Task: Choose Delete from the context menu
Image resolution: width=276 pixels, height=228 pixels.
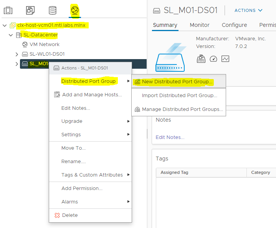Action: pyautogui.click(x=90, y=215)
